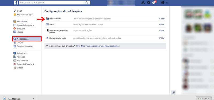
Task: Edit the Email notifications row
Action: tap(162, 24)
